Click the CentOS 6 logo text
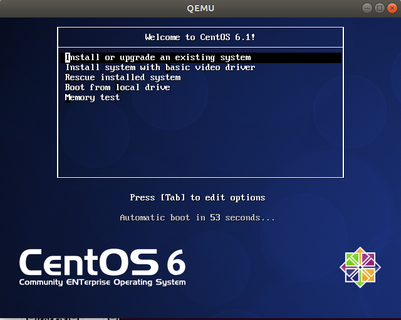 point(102,262)
